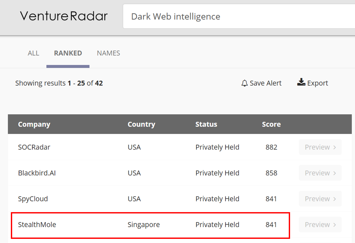The width and height of the screenshot is (355, 243).
Task: Click StealthMole's score 841
Action: pos(271,225)
